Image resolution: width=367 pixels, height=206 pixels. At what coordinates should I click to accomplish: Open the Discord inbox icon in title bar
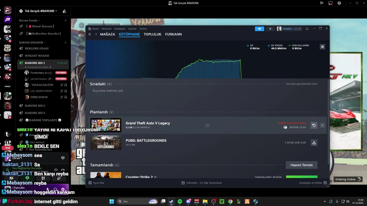(331, 3)
